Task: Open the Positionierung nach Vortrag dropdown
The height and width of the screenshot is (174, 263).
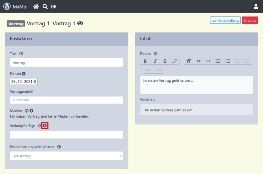Action: 66,156
